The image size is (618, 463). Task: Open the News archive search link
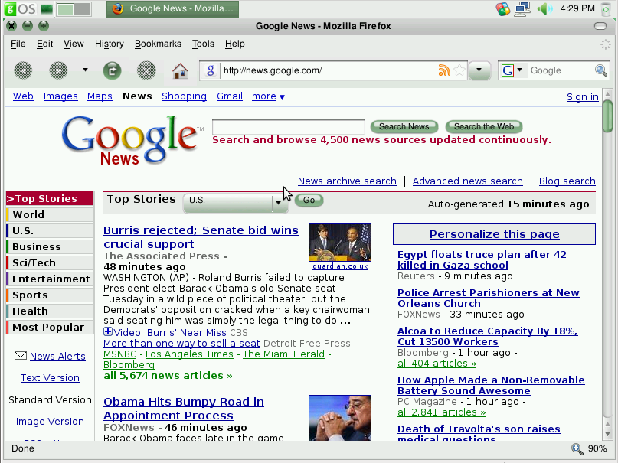pyautogui.click(x=347, y=181)
